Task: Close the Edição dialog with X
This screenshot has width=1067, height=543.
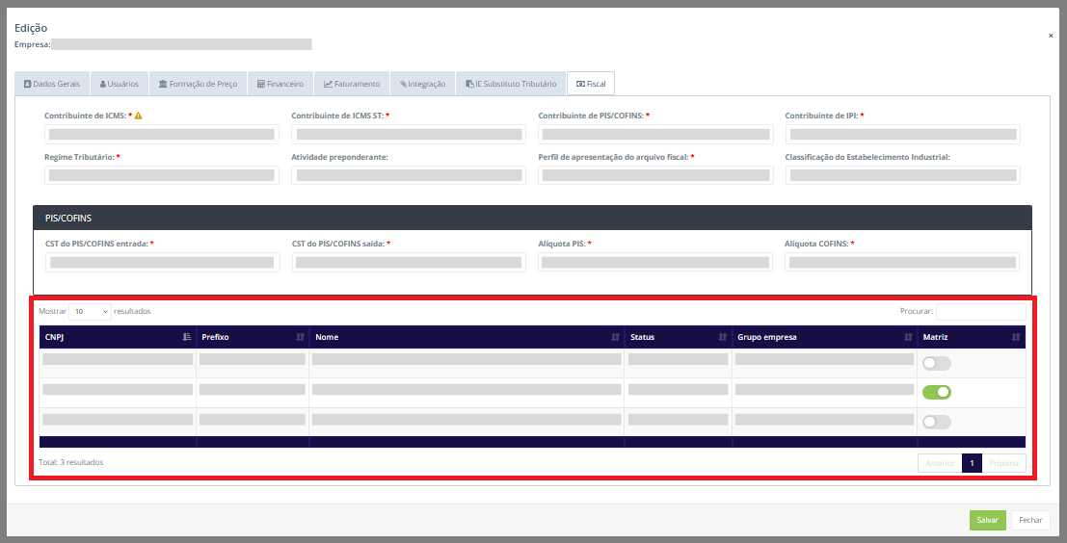Action: (x=1051, y=36)
